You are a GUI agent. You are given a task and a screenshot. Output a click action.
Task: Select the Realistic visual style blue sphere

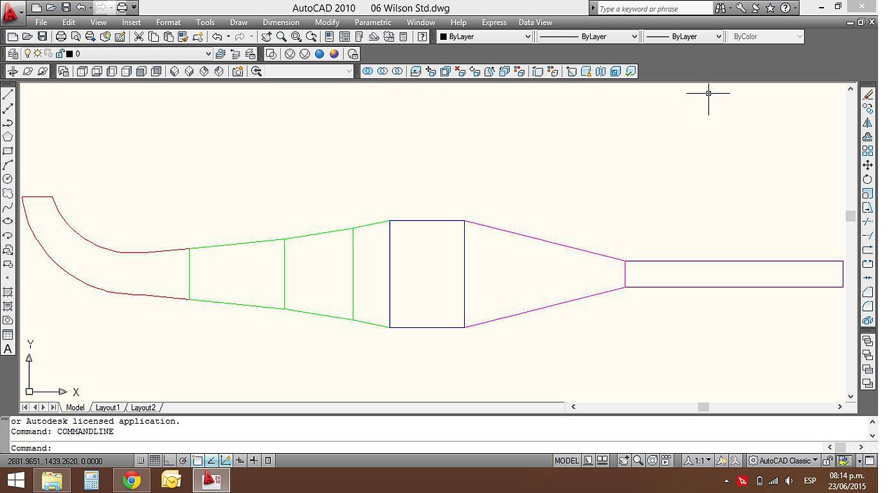319,54
